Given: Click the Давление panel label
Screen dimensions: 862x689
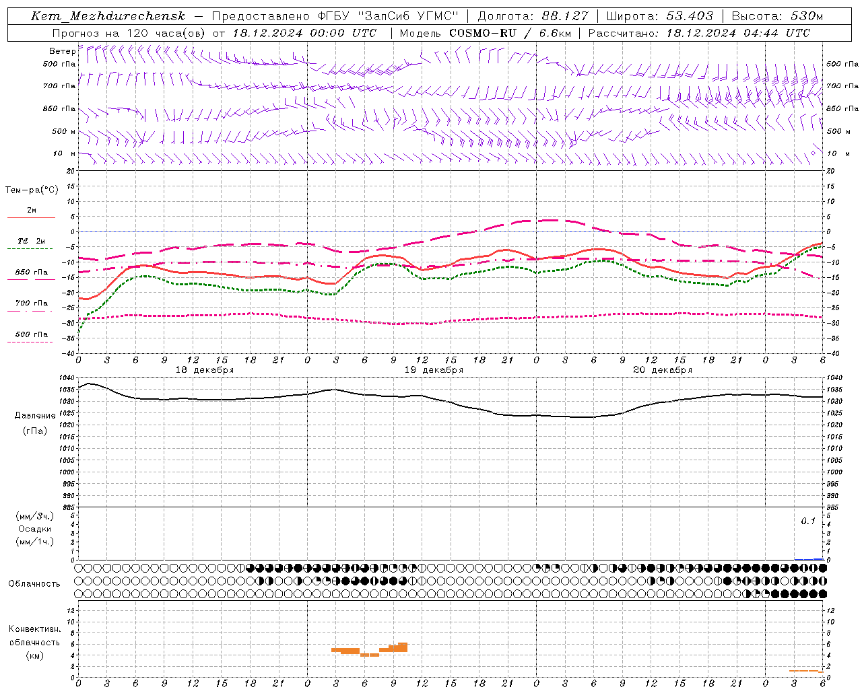Looking at the screenshot, I should pyautogui.click(x=35, y=416).
